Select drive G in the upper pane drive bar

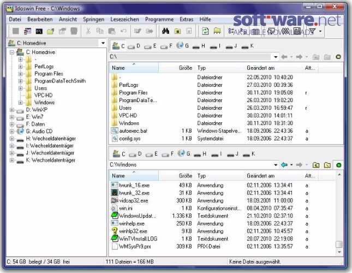(x=182, y=45)
